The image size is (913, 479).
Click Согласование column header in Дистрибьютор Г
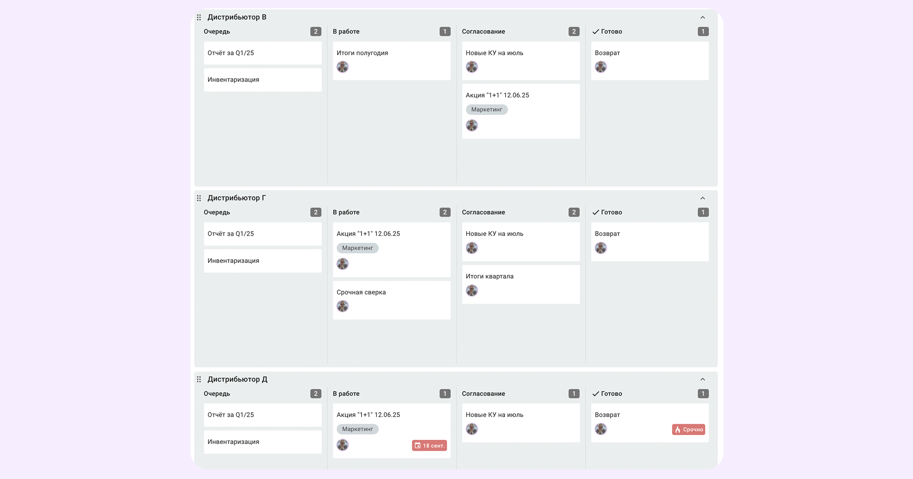pos(483,212)
